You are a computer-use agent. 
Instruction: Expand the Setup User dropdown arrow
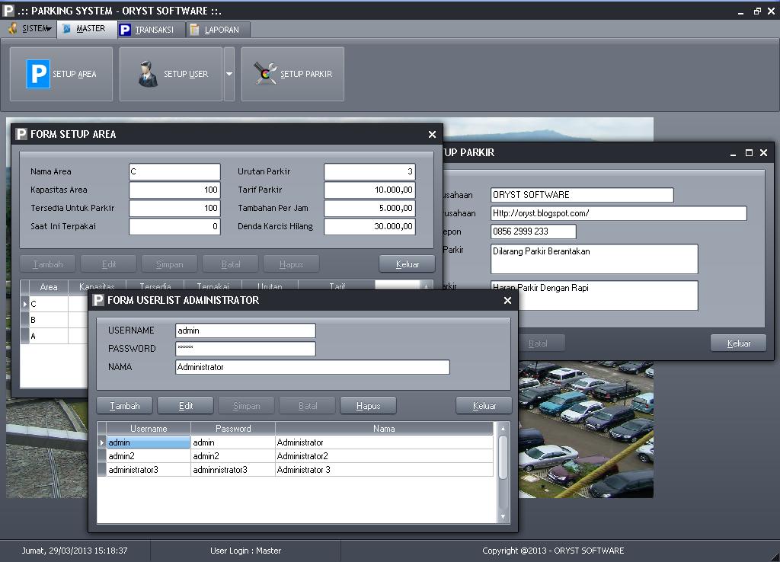[x=229, y=74]
